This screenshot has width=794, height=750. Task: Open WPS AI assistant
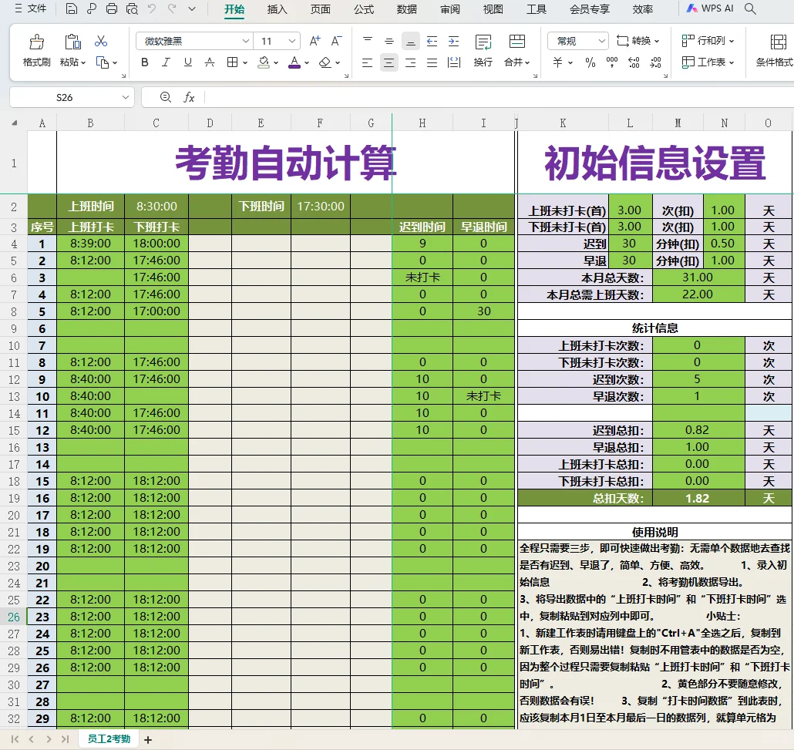click(709, 8)
